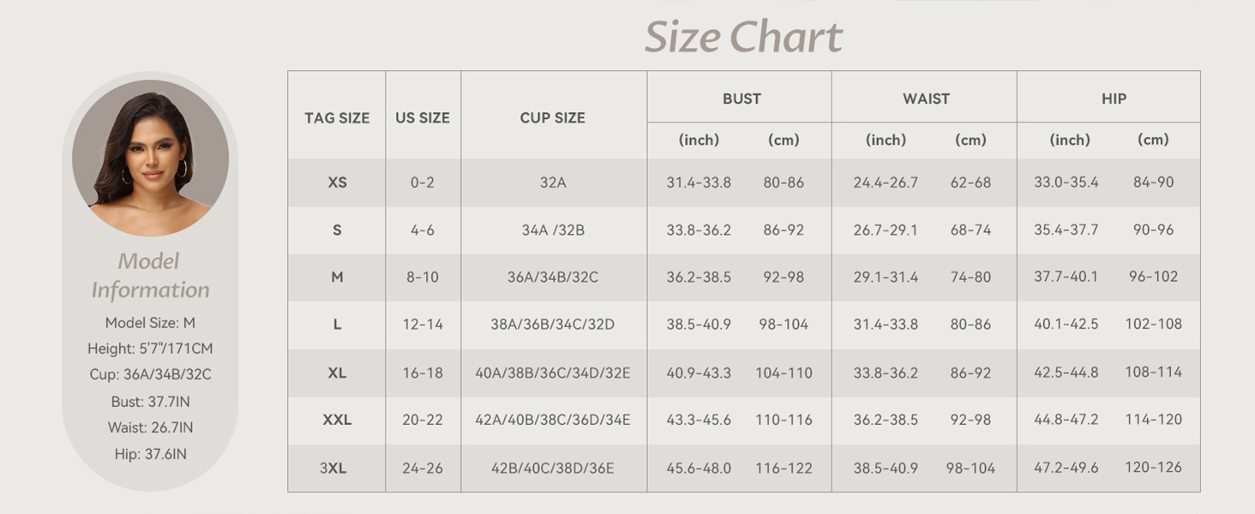The image size is (1255, 514).
Task: Click the US SIZE column header
Action: point(423,118)
